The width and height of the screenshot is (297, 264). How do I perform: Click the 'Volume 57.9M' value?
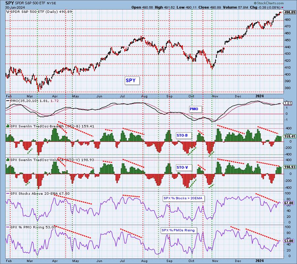[236, 7]
